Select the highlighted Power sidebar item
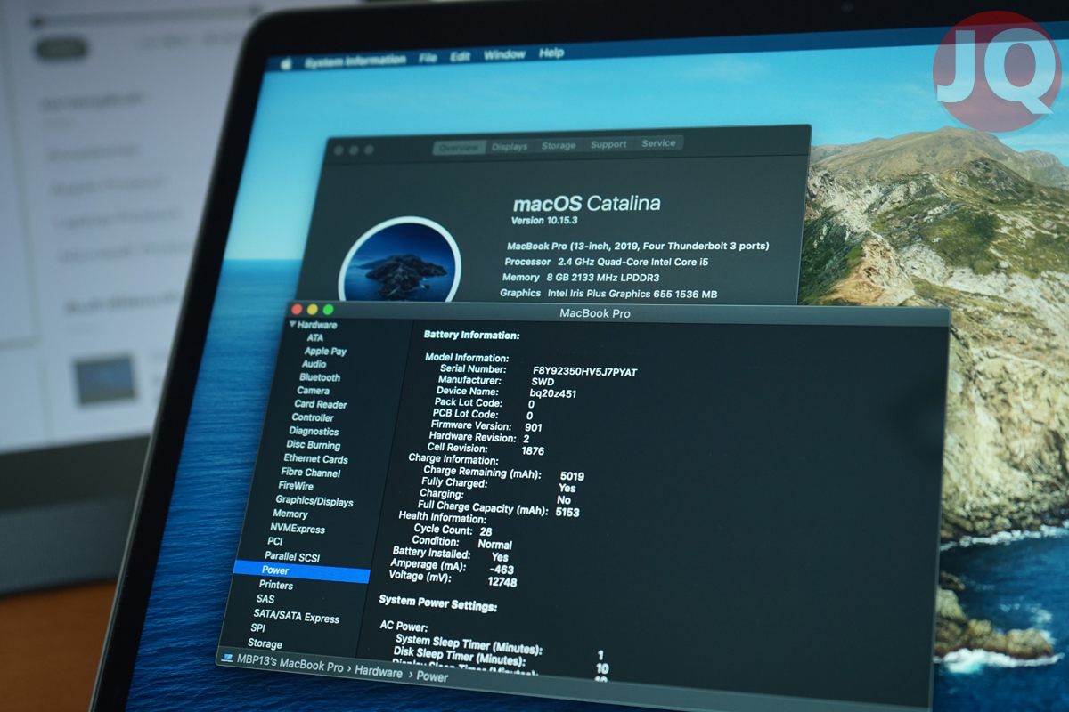The image size is (1069, 712). pyautogui.click(x=301, y=570)
